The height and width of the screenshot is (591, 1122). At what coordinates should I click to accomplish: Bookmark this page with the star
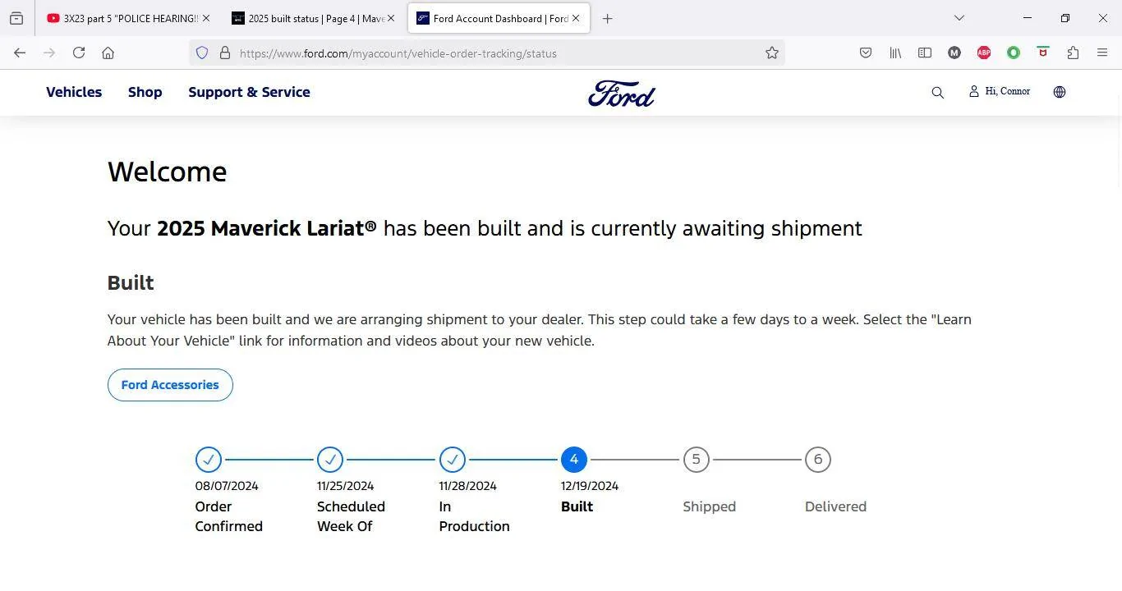[772, 53]
